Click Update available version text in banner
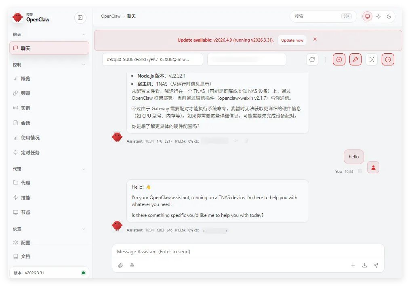 click(225, 40)
